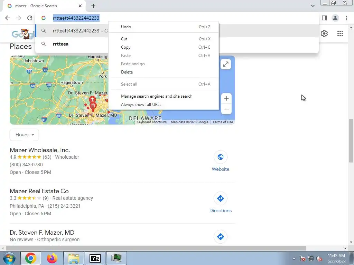Choose Undo in the context menu
Screen dimensions: 354x265
click(164, 27)
